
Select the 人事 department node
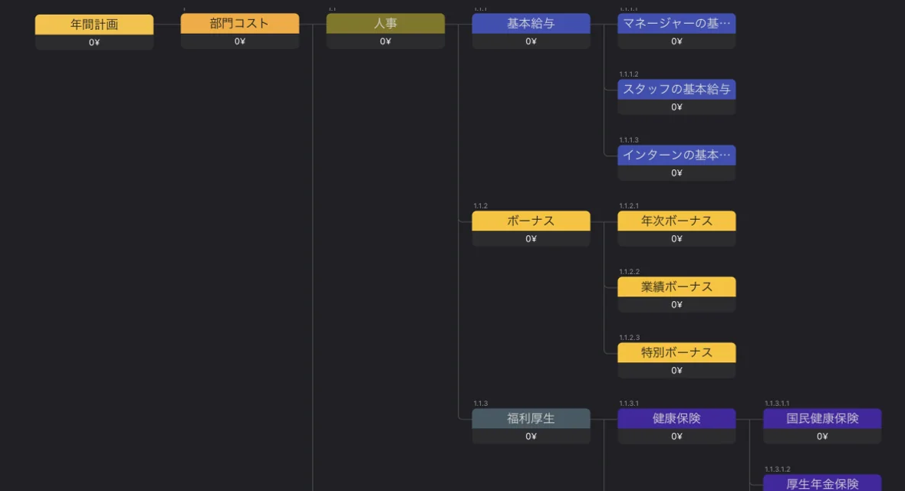point(385,24)
